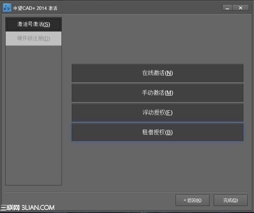Close the 中望CAD+ 2014 激活 window
Viewport: 254px width, 213px height.
pos(240,8)
